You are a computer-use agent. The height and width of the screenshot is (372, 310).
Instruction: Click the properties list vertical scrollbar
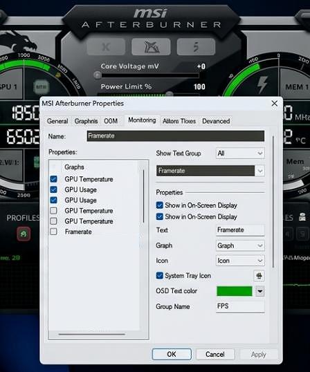[143, 196]
